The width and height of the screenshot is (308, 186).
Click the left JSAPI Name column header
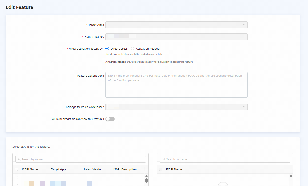pyautogui.click(x=30, y=169)
